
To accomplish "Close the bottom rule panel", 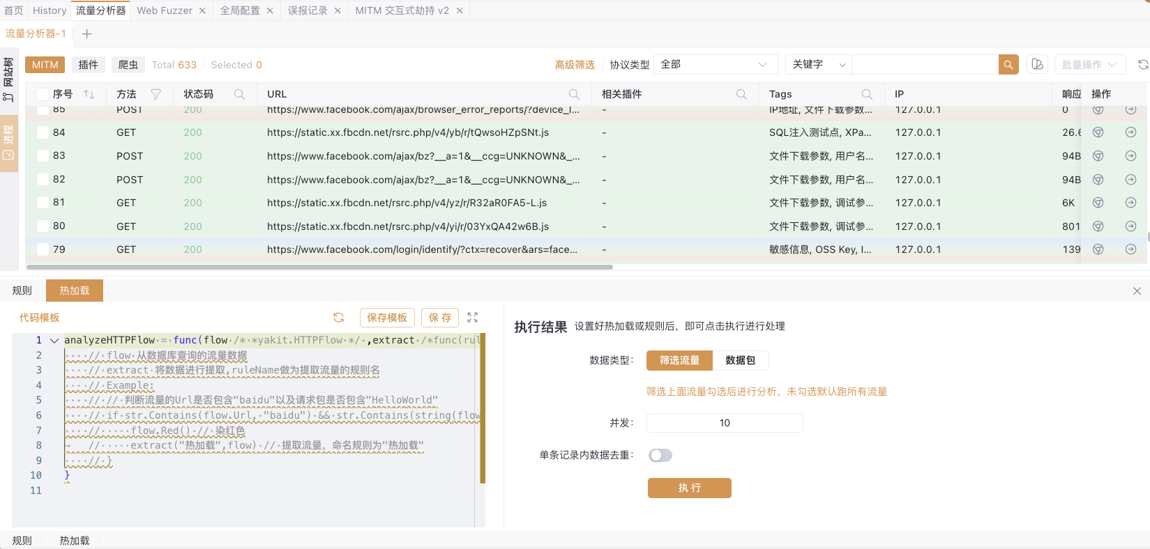I will [1137, 291].
